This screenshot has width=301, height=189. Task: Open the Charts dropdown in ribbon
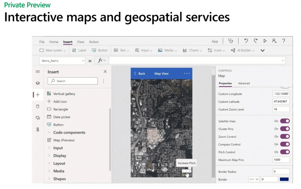click(x=193, y=50)
